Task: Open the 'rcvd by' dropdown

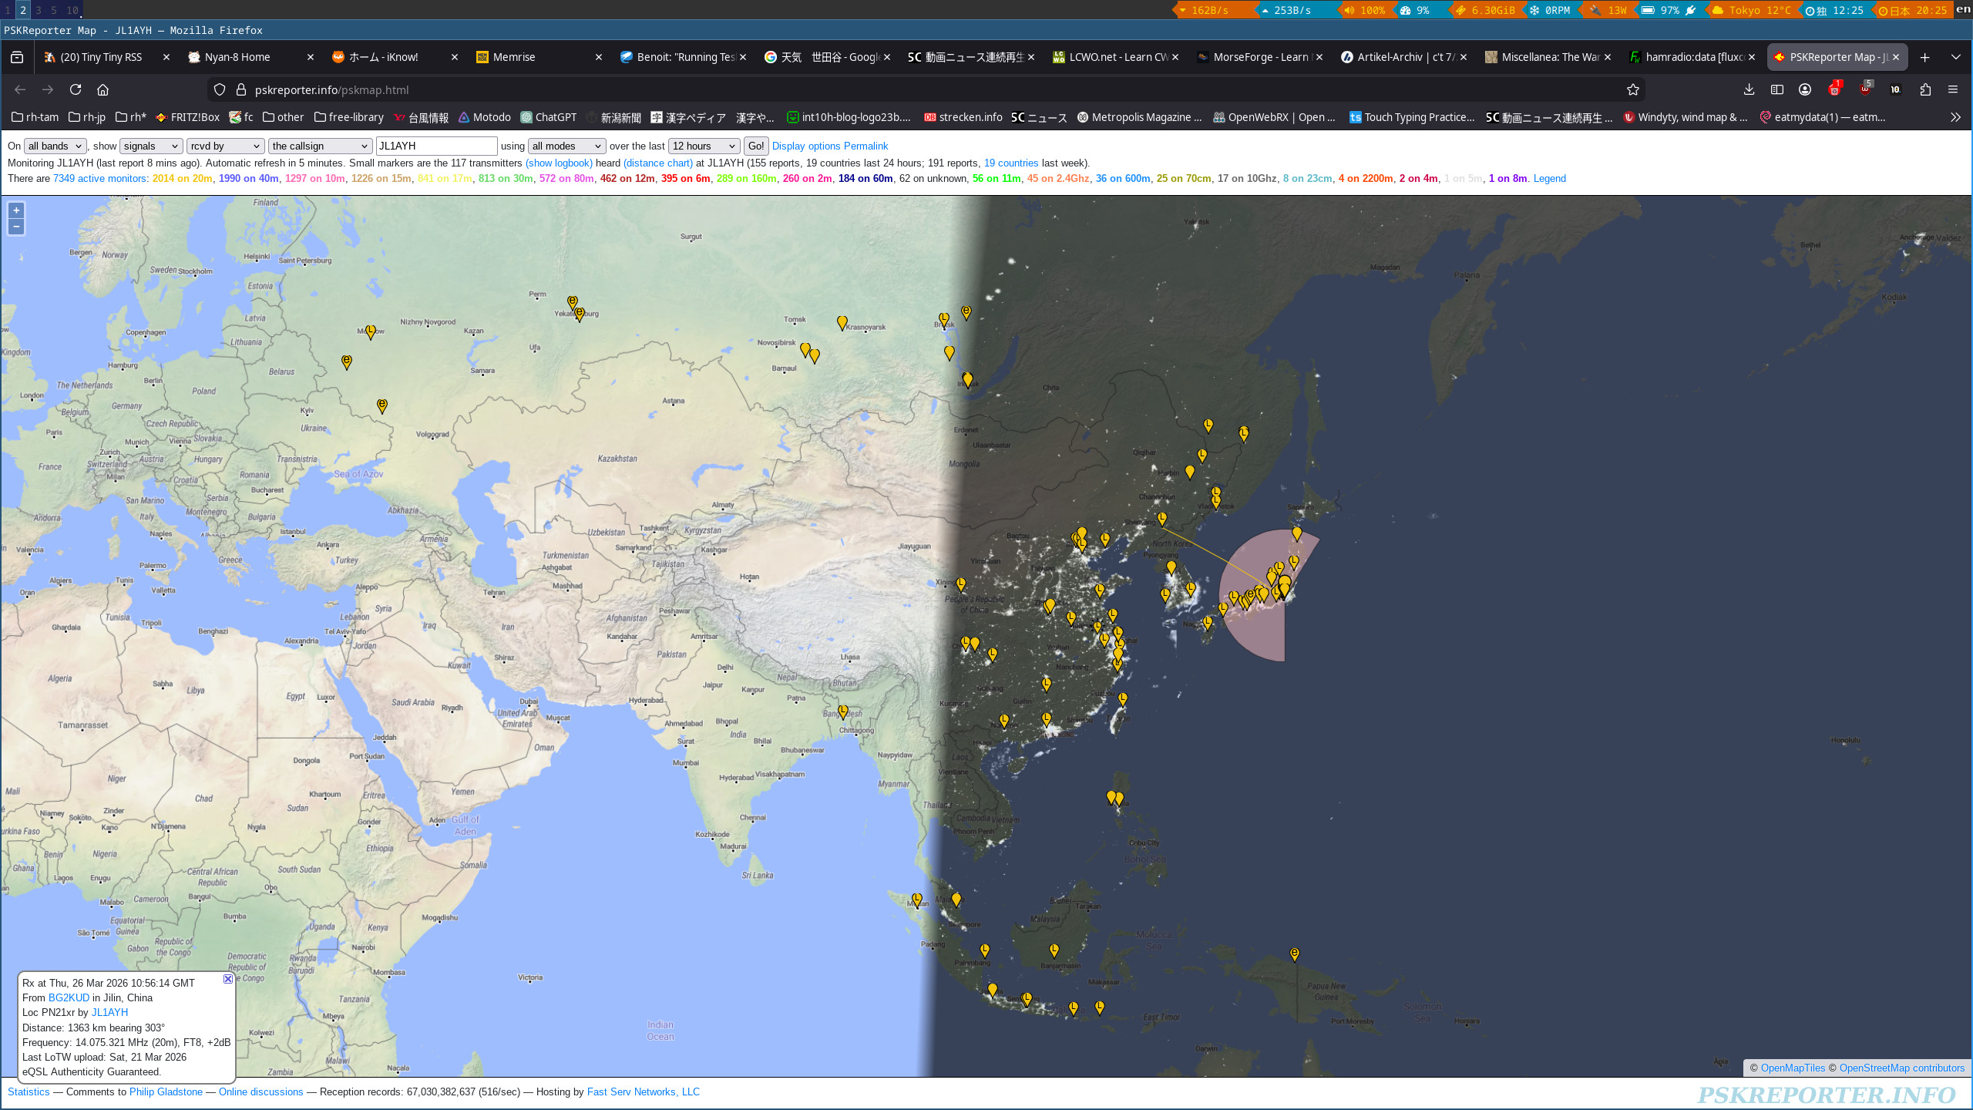Action: 226,146
